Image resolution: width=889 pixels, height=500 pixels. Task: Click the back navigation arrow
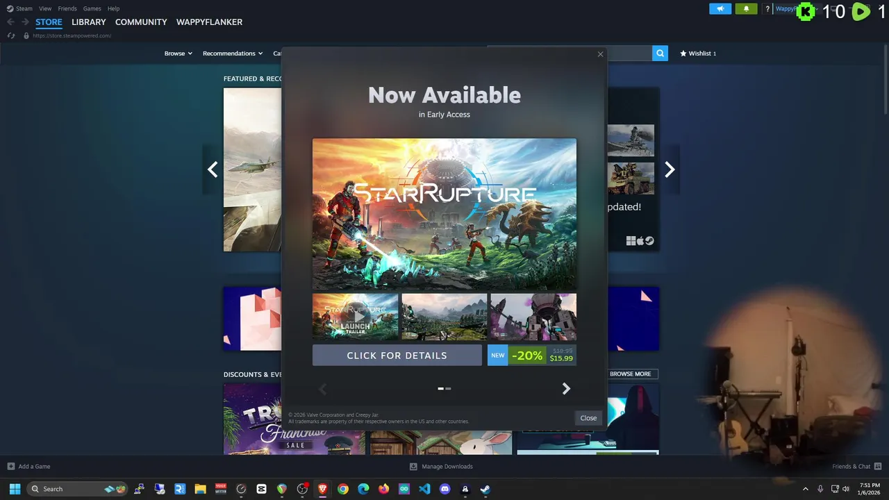(10, 22)
